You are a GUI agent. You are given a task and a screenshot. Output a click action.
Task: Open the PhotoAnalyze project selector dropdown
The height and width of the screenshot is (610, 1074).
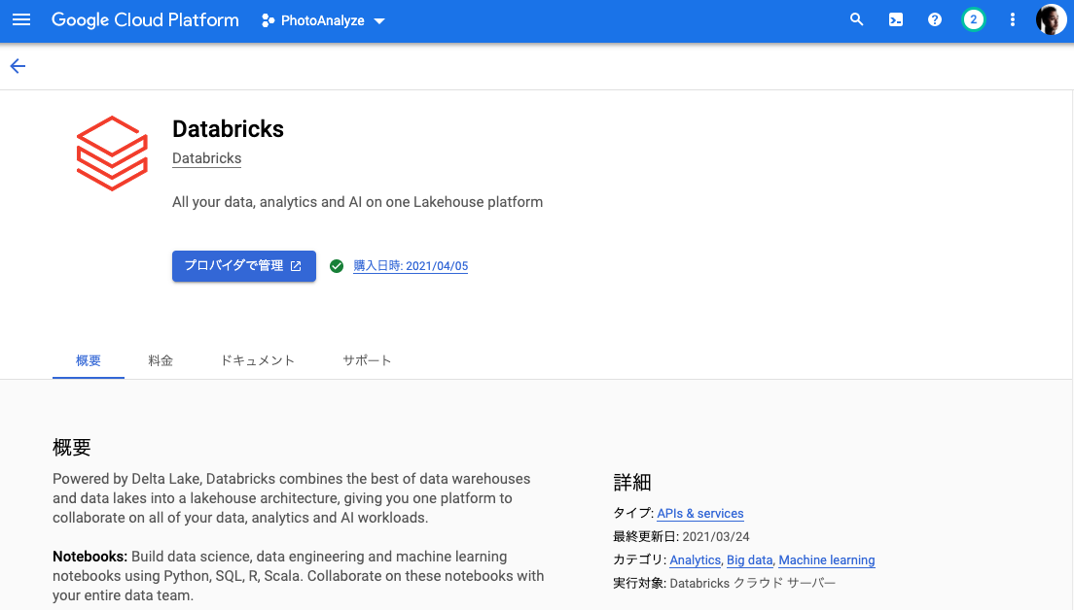(x=323, y=20)
